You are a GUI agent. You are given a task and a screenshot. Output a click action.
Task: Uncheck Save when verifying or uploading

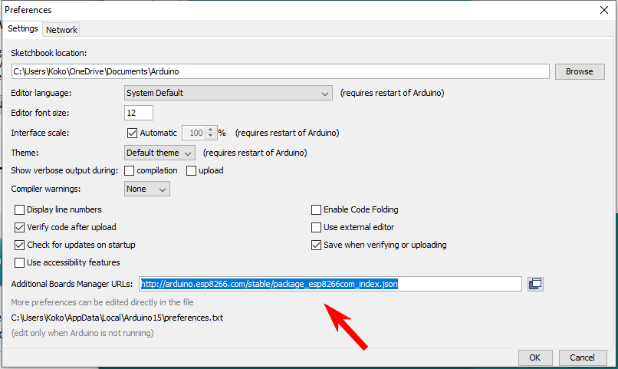coord(316,245)
